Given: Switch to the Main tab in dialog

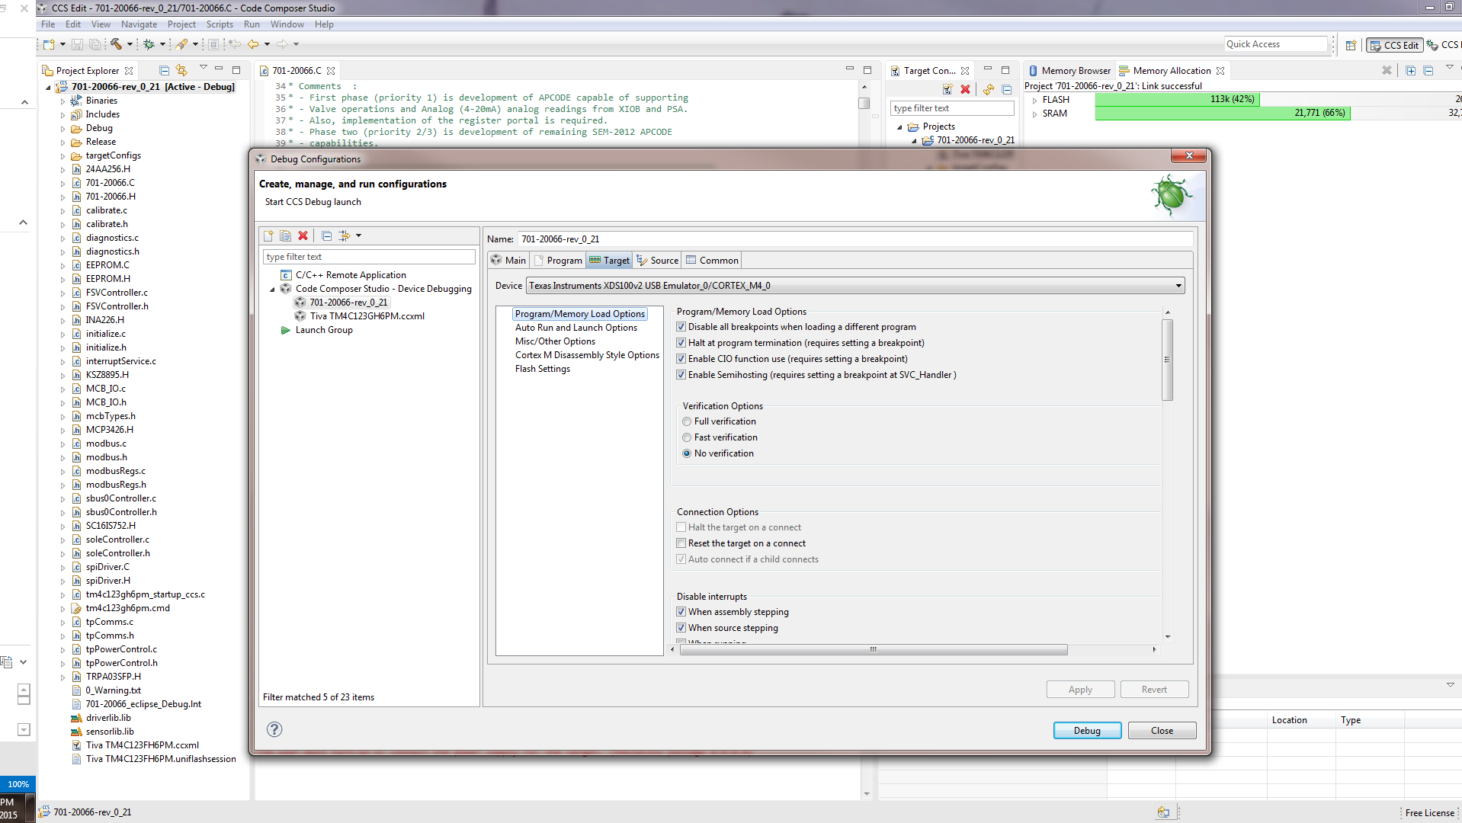Looking at the screenshot, I should pyautogui.click(x=508, y=261).
